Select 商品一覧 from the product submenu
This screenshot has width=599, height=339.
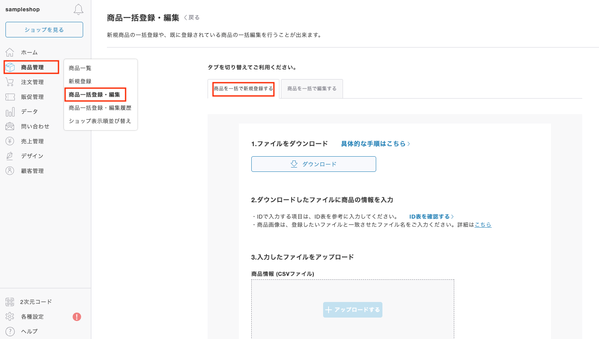(80, 68)
